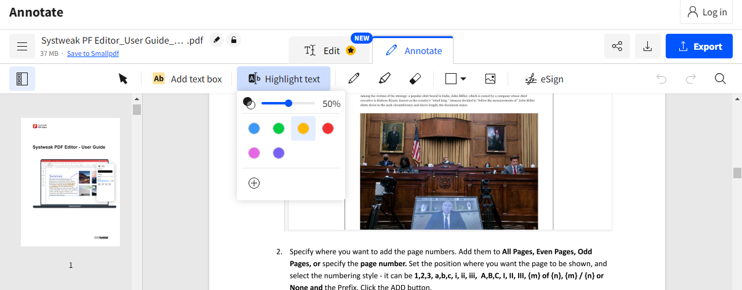Click the lock icon beside filename
The image size is (742, 290).
tap(233, 40)
